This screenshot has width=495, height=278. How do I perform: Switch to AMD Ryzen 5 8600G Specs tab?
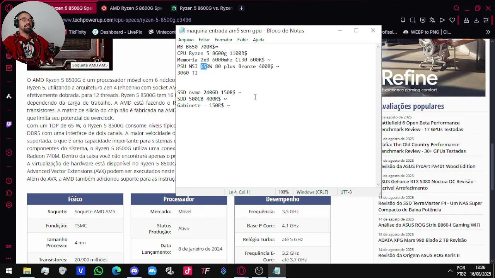click(132, 8)
